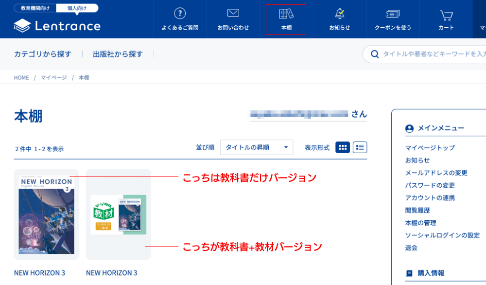Click the 2件中 1-2を表示 count text

(39, 149)
